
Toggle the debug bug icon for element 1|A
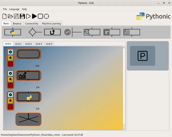[x=10, y=79]
